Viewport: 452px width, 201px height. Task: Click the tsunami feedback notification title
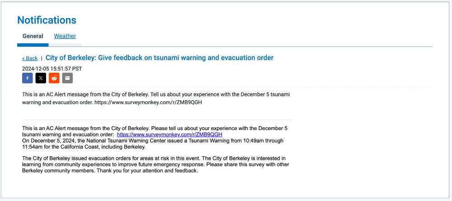click(160, 58)
